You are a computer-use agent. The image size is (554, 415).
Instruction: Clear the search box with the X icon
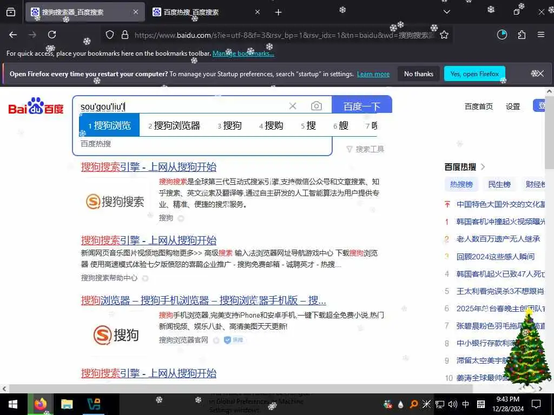293,106
